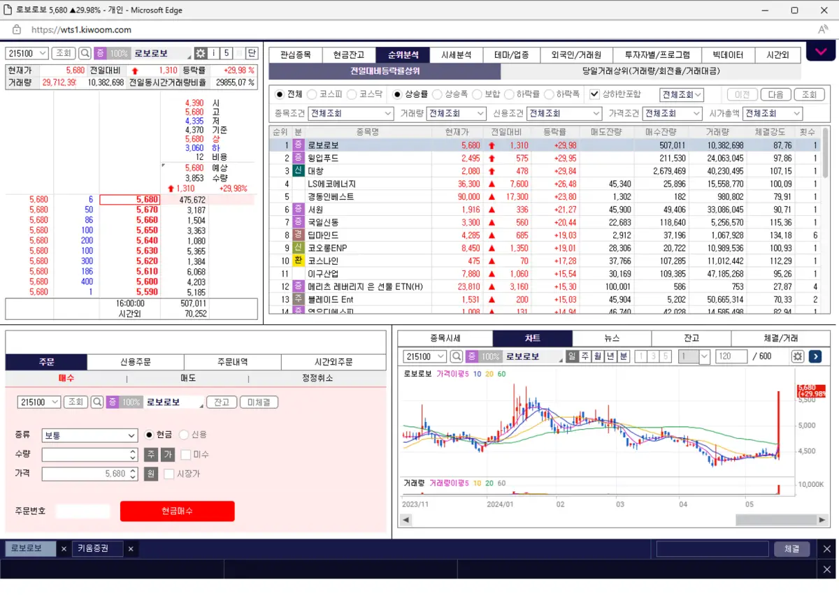Click purple '증' badge in quote panel header
This screenshot has width=839, height=598.
100,53
